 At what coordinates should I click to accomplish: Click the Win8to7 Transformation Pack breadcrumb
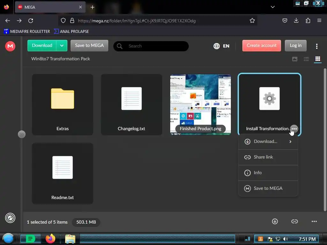pyautogui.click(x=60, y=59)
